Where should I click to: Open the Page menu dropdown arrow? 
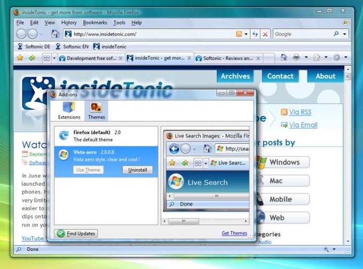pos(326,57)
